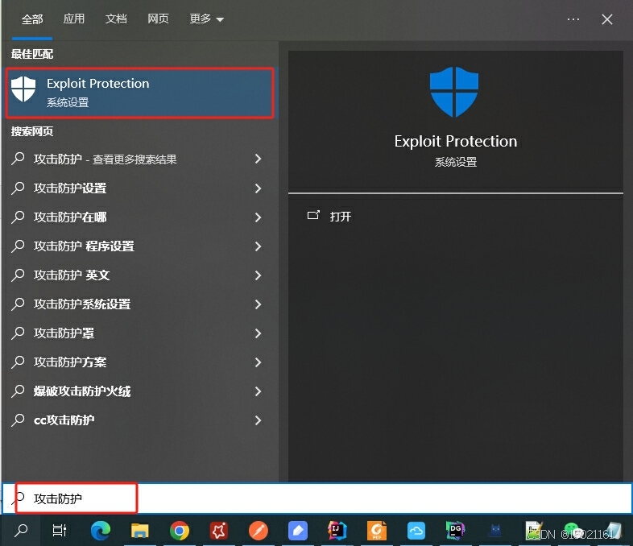Expand arrow beside cc攻击防护
This screenshot has height=546, width=633.
click(259, 420)
